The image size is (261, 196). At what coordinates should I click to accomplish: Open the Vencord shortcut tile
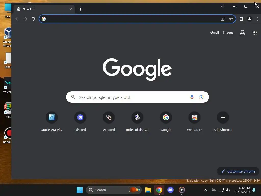click(x=109, y=122)
